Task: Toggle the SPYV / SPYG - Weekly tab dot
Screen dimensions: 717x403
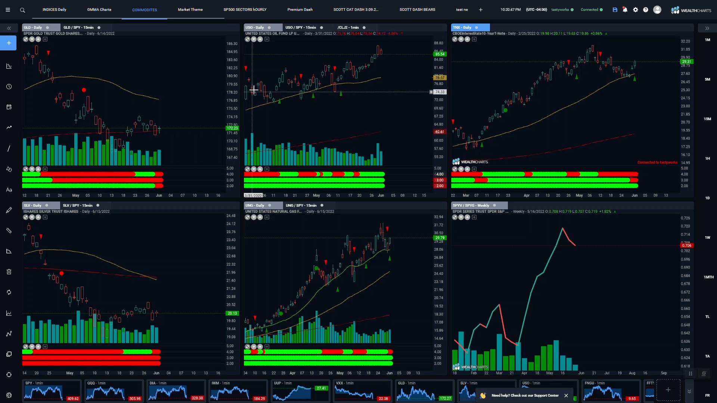Action: tap(494, 205)
